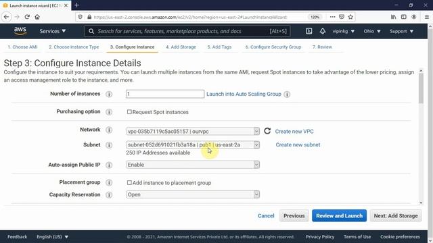The height and width of the screenshot is (243, 433).
Task: Click Next: Add Storage button
Action: tap(396, 216)
